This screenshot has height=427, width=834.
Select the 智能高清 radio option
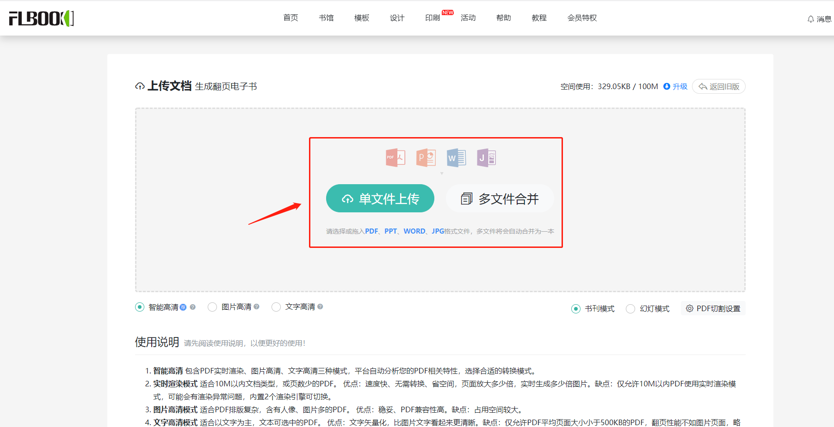140,307
